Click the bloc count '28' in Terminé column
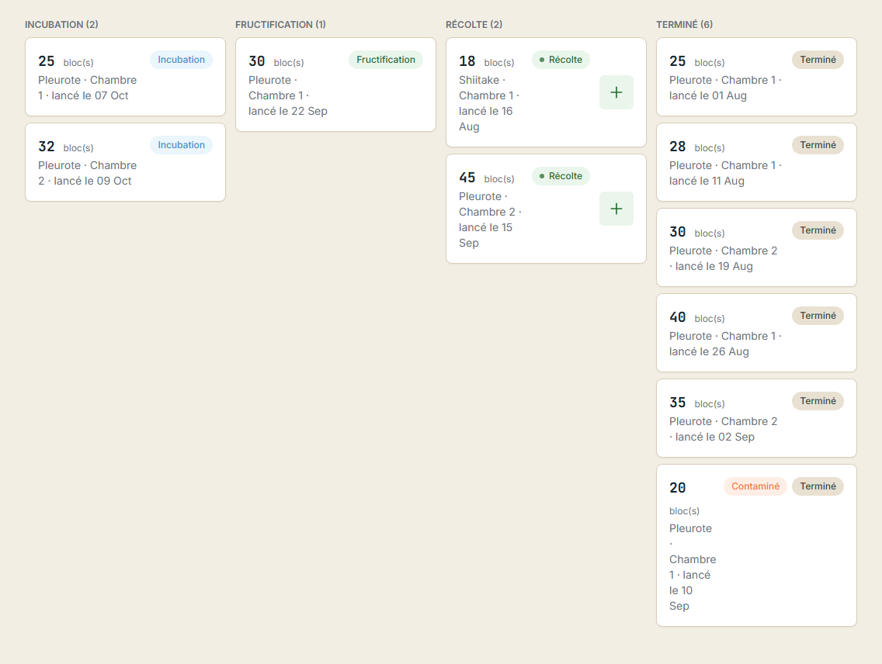Viewport: 882px width, 664px height. click(x=677, y=147)
